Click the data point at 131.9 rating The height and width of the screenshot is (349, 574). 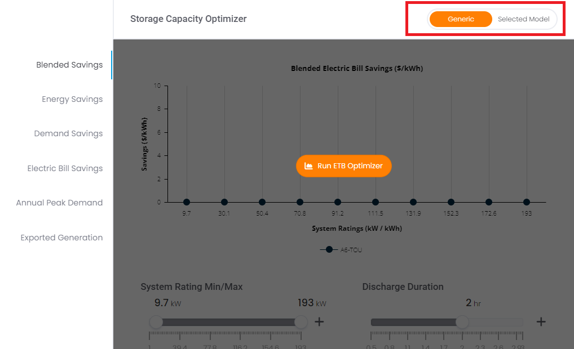tap(413, 202)
